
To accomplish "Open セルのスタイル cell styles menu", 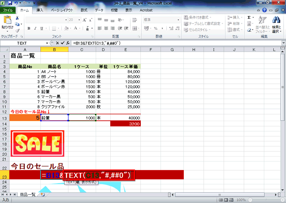I will (197, 30).
